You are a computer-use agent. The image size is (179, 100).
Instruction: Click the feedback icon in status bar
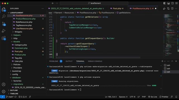pyautogui.click(x=172, y=97)
